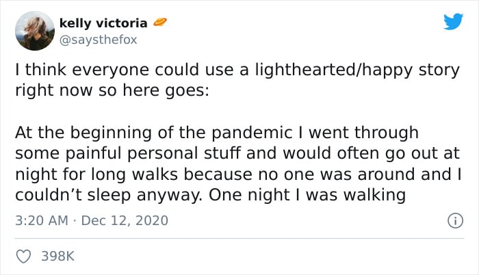Click the Dec 12, 2020 date
This screenshot has height=275, width=479.
pos(125,220)
